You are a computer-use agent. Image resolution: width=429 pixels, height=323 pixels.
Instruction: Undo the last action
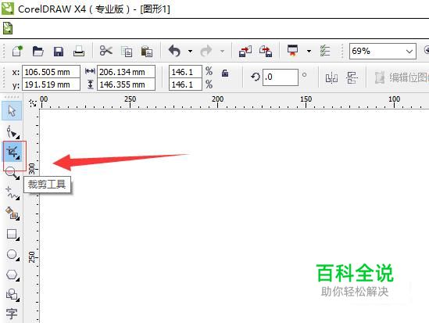pyautogui.click(x=174, y=51)
